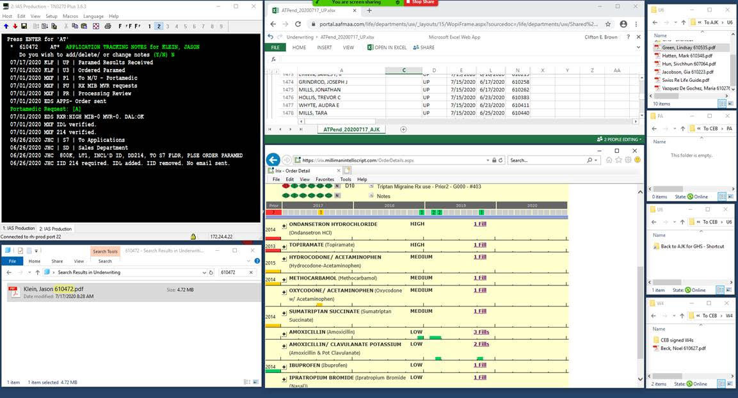Select session 2 in TN3270 toolbar
The image size is (738, 398).
159,26
